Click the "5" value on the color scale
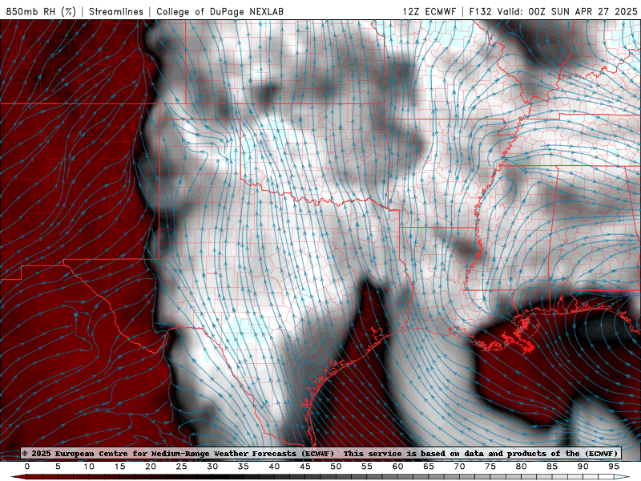 (58, 467)
